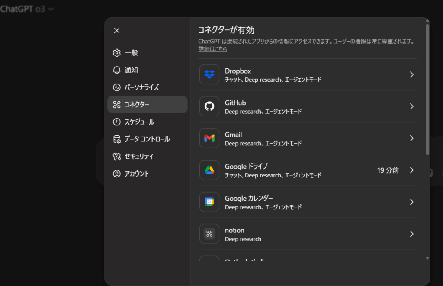This screenshot has height=286, width=443.
Task: Expand the GitHub row chevron
Action: pos(412,106)
